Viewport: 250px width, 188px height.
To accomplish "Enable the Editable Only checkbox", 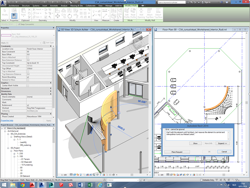I will [201, 180].
